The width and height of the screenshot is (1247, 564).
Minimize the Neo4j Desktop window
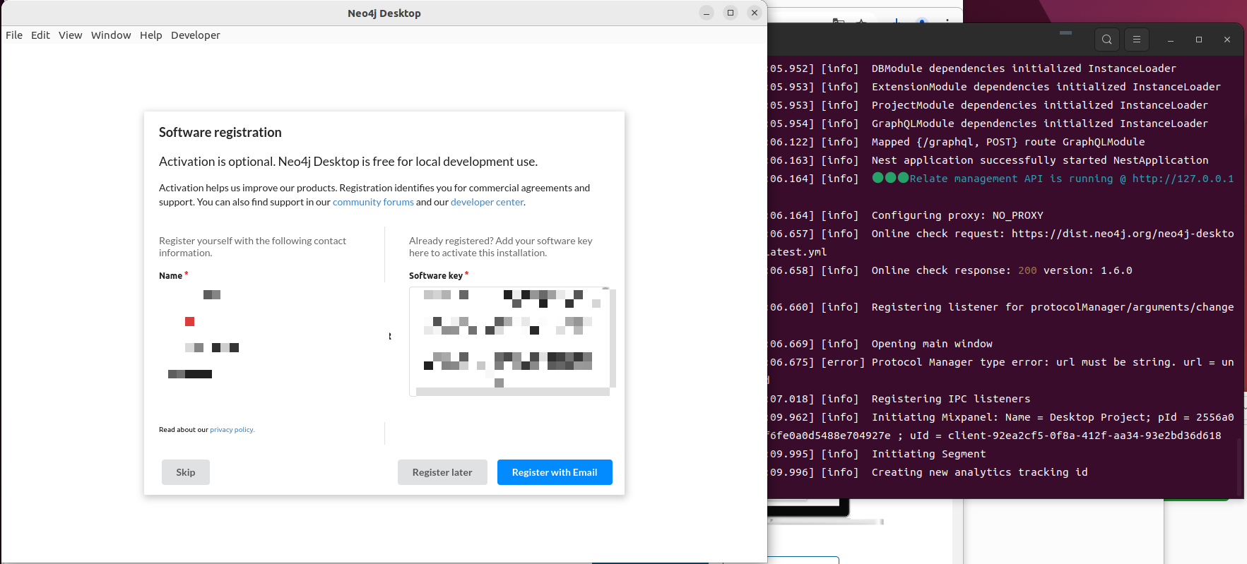(707, 13)
